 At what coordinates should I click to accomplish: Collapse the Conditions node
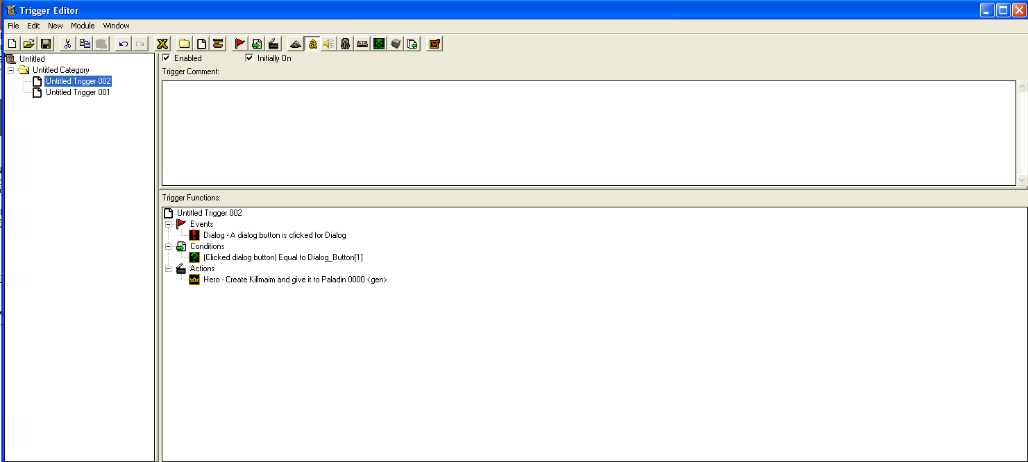click(168, 246)
